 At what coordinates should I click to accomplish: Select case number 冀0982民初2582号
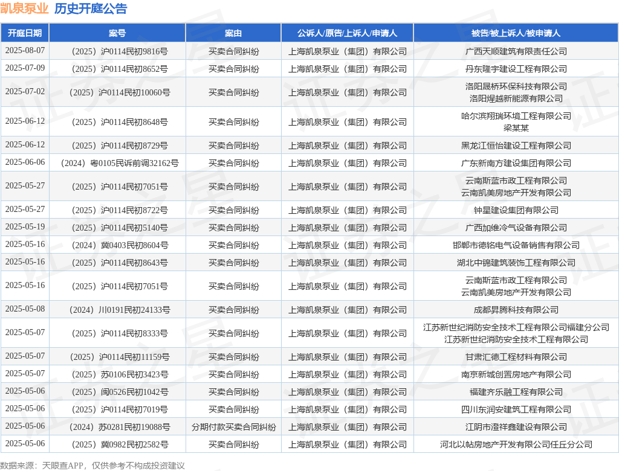point(118,444)
